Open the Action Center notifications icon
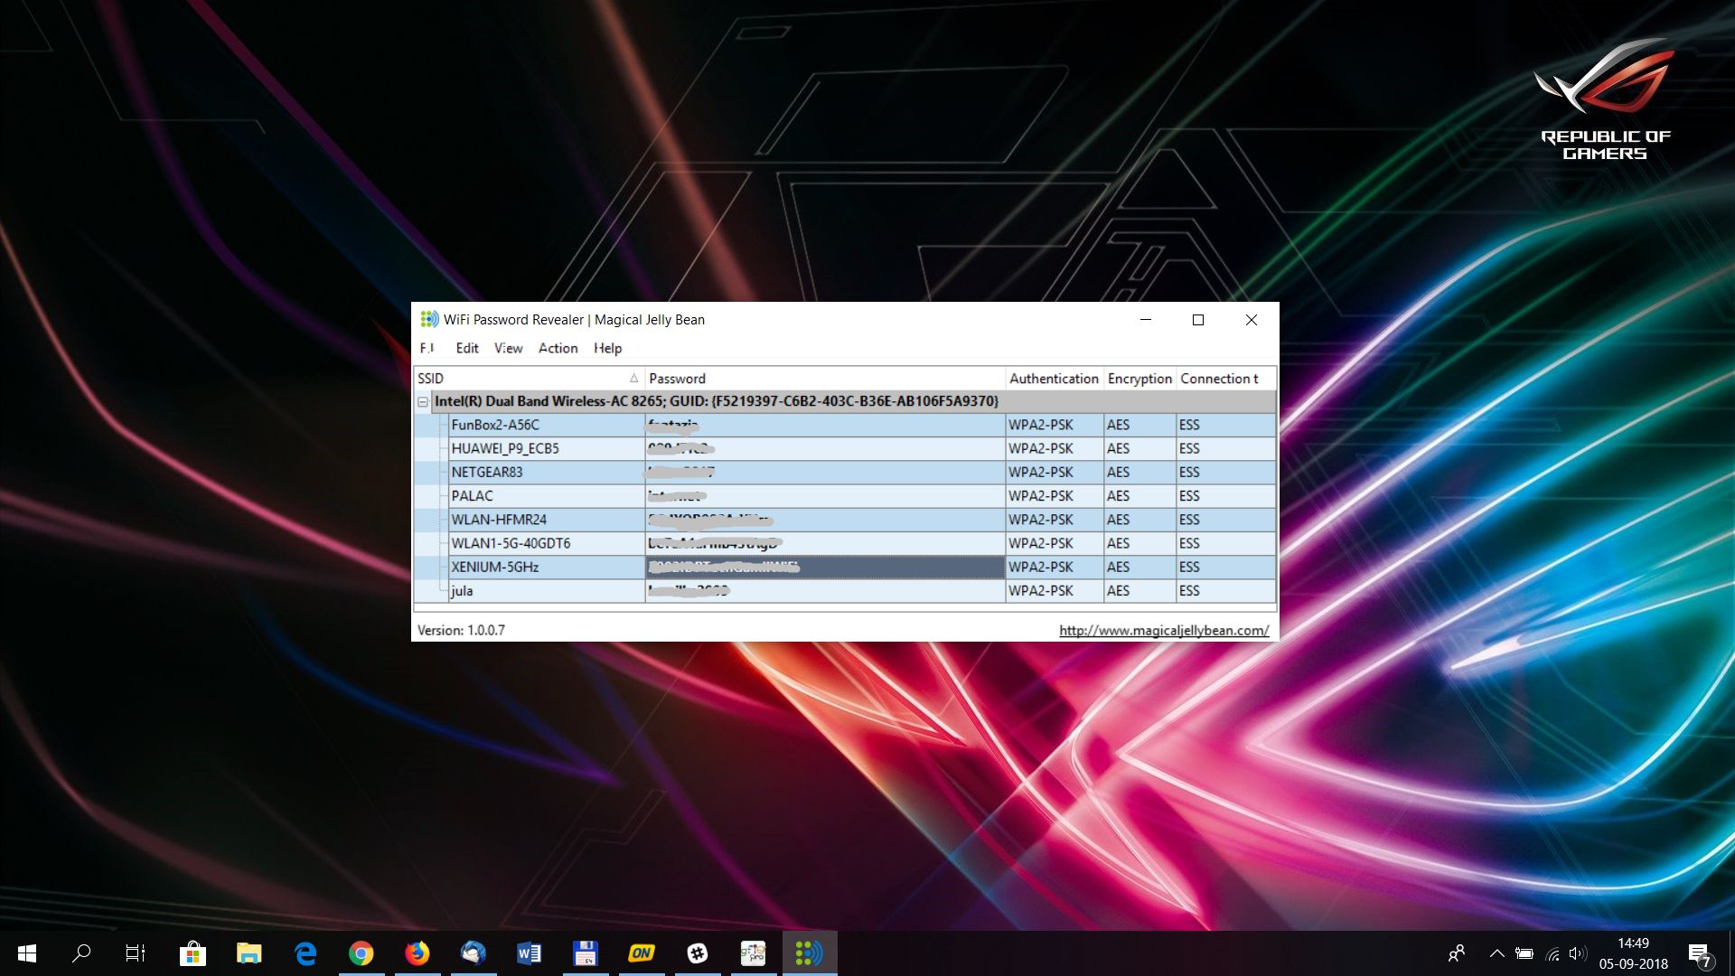The image size is (1735, 976). click(1700, 954)
